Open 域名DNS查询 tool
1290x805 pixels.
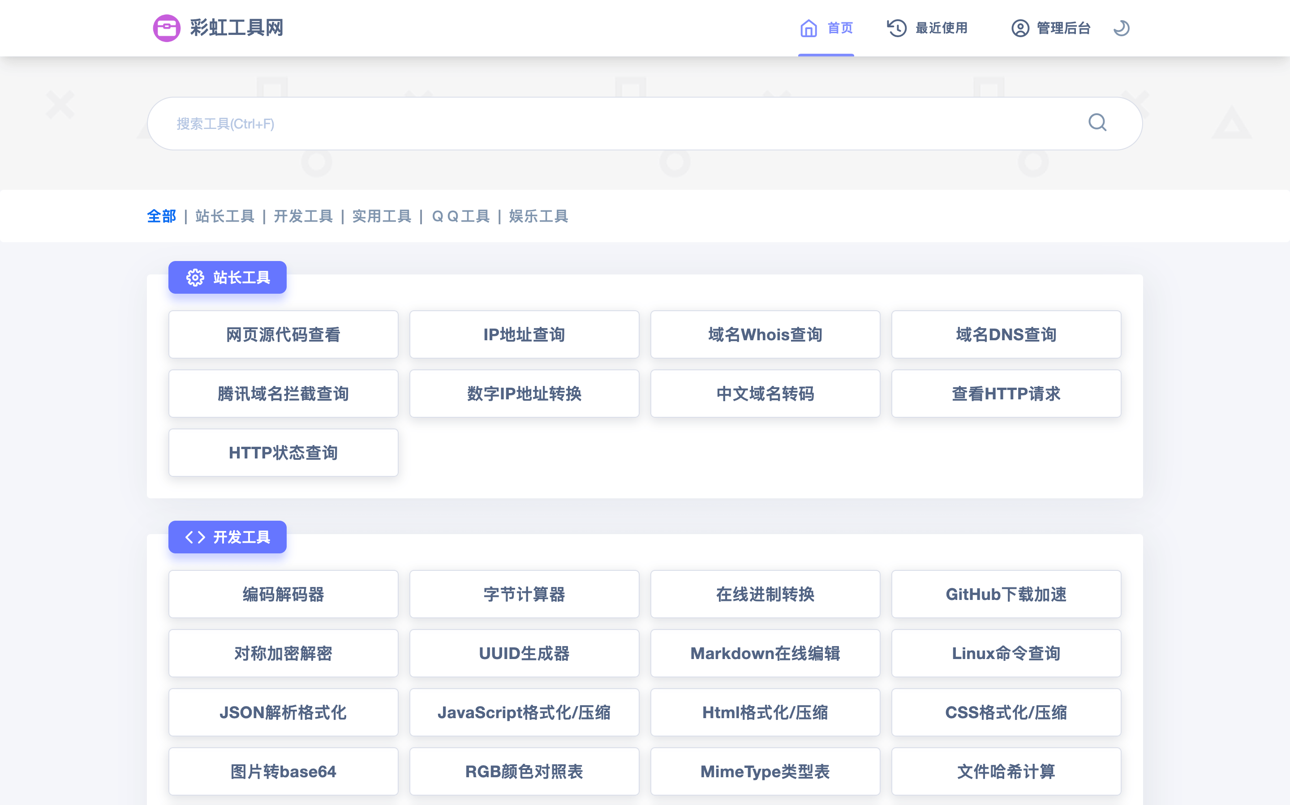pyautogui.click(x=1006, y=334)
